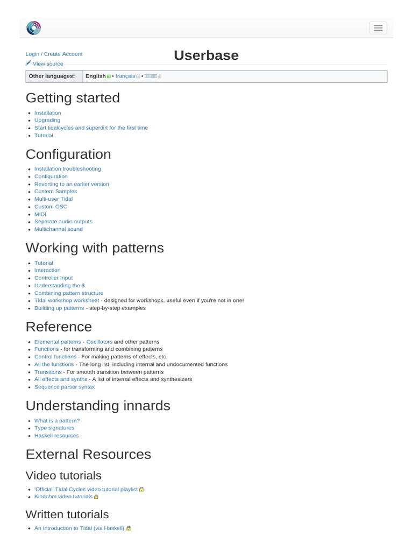This screenshot has height=551, width=413.
Task: Switch language to français
Action: [125, 76]
